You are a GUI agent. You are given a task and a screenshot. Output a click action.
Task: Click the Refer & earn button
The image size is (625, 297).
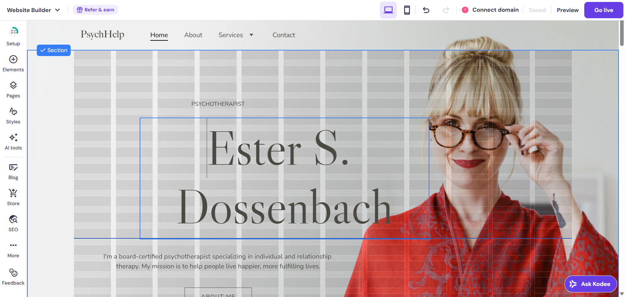coord(95,10)
